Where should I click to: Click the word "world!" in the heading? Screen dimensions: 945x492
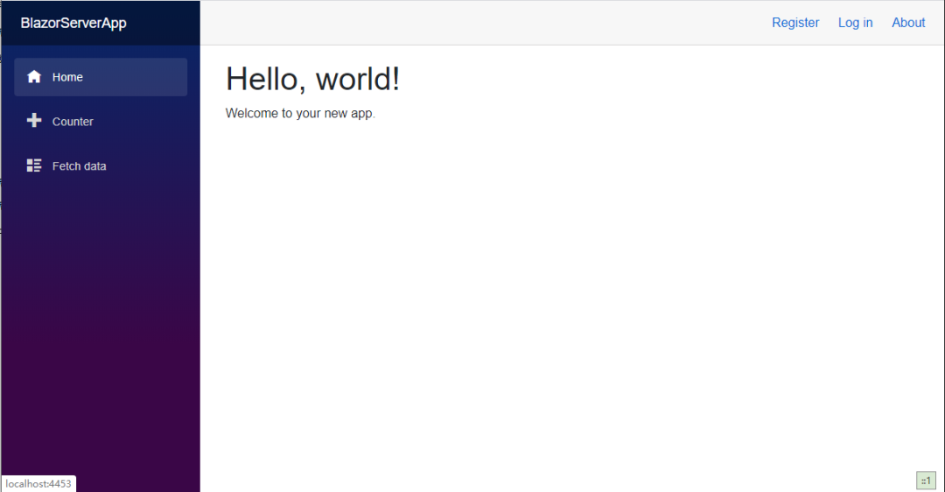358,79
